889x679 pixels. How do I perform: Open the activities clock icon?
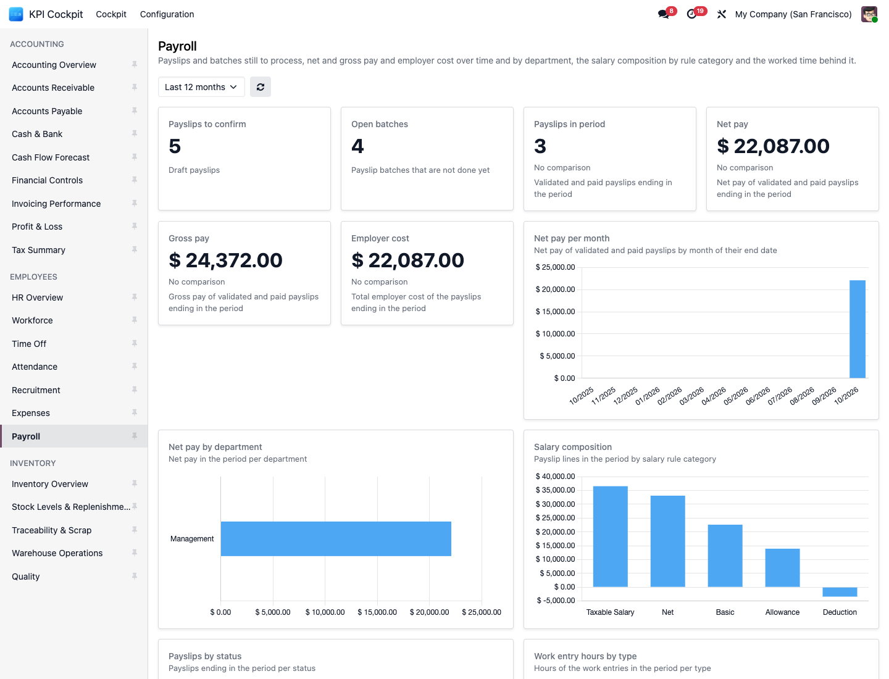pyautogui.click(x=692, y=14)
